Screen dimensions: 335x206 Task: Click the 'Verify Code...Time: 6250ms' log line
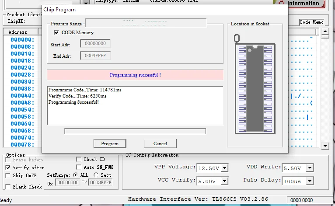(x=77, y=96)
